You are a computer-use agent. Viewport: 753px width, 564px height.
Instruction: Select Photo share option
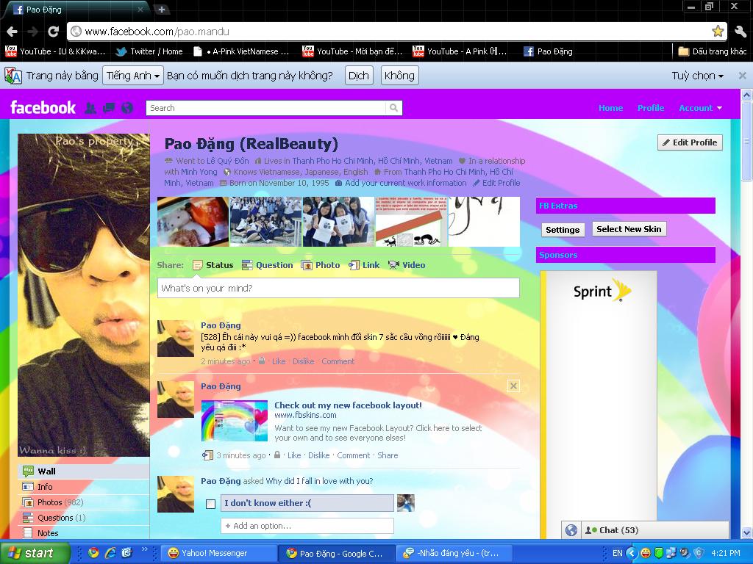click(321, 265)
